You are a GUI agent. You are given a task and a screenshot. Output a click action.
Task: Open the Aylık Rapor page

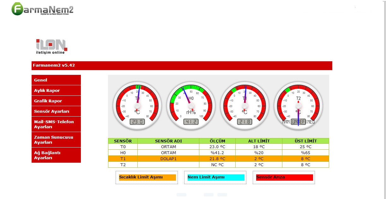56,90
